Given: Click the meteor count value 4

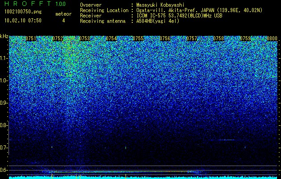Looking at the screenshot, I should pyautogui.click(x=63, y=21).
